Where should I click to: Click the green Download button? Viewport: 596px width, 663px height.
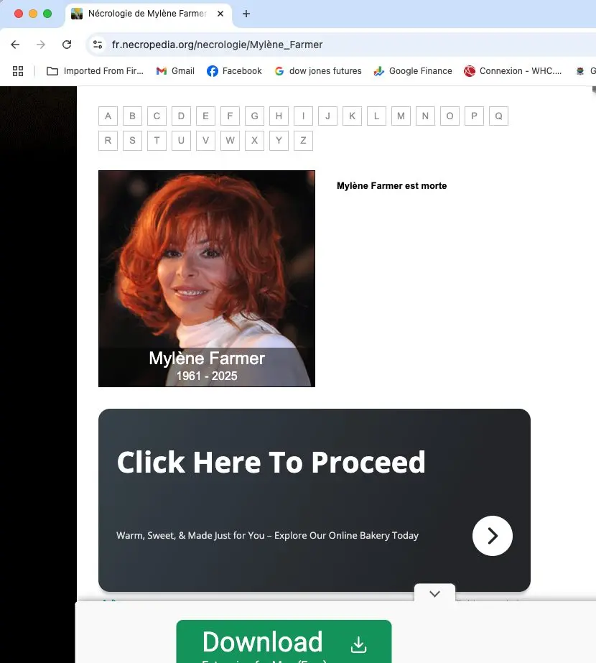click(284, 642)
